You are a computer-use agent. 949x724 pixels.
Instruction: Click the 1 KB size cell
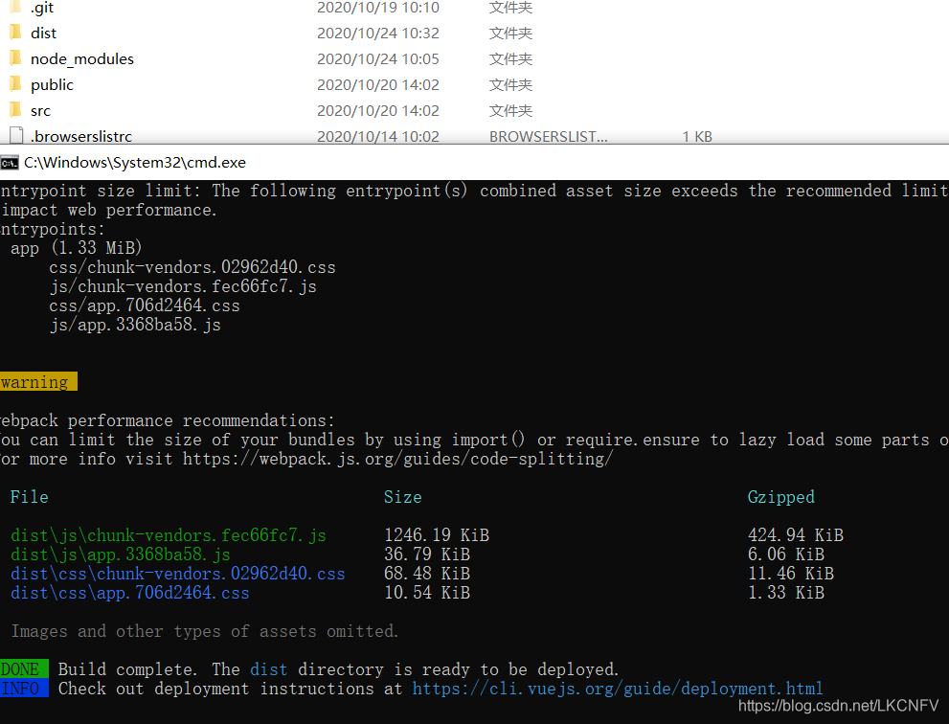point(697,136)
